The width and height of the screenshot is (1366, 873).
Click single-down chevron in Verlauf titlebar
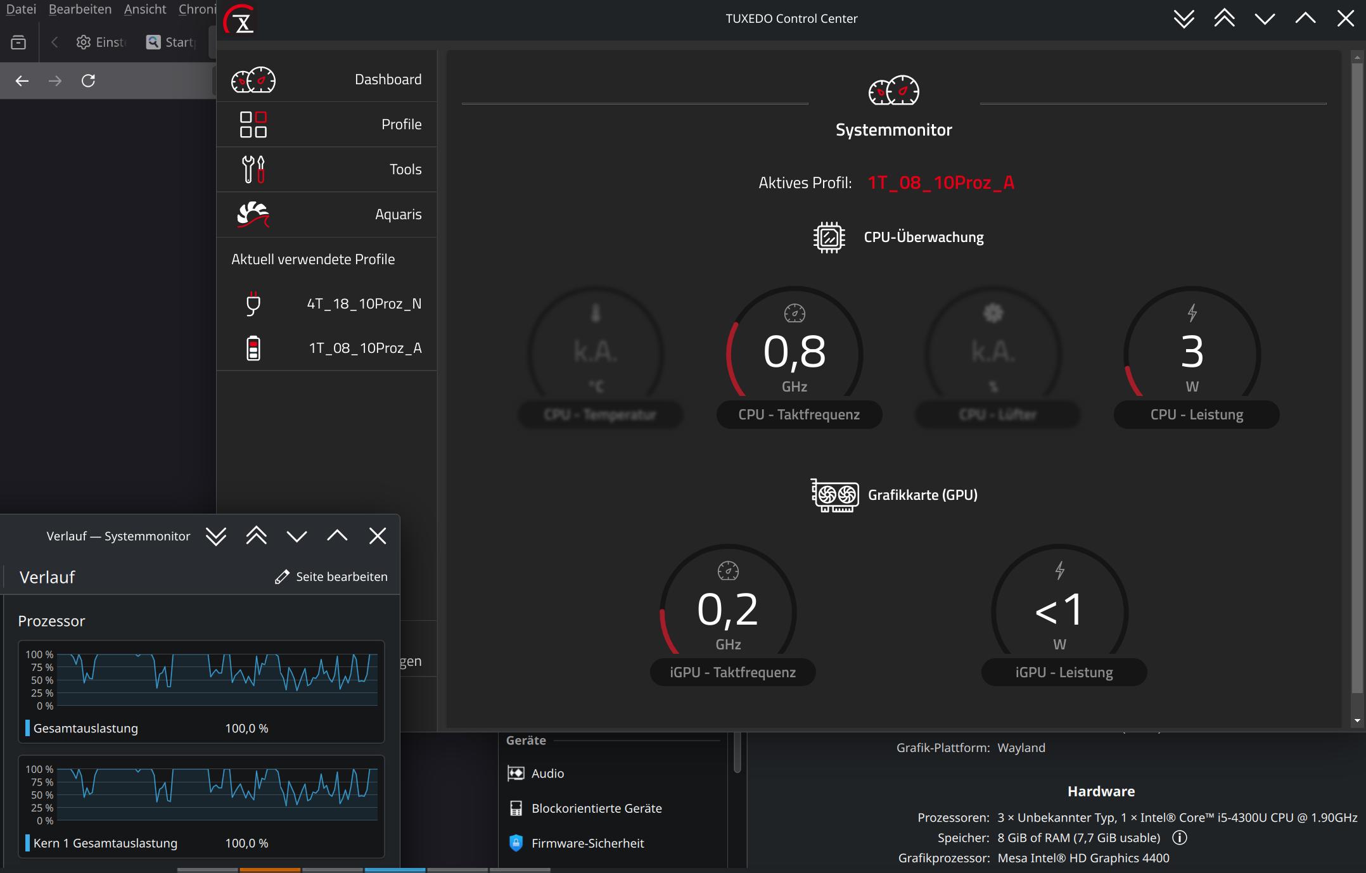(297, 537)
